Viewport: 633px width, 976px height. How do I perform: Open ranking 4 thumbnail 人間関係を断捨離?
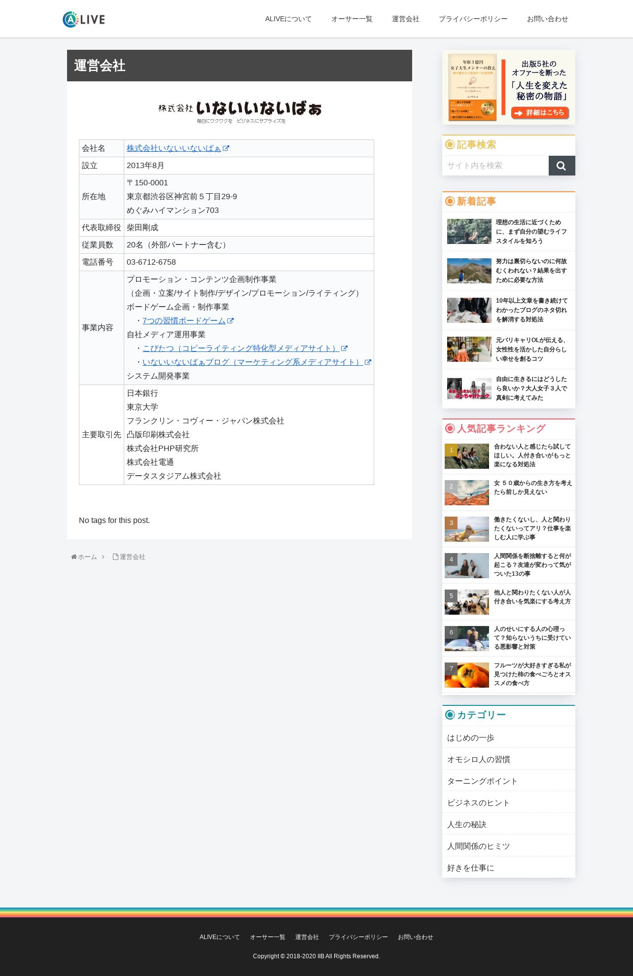coord(467,565)
